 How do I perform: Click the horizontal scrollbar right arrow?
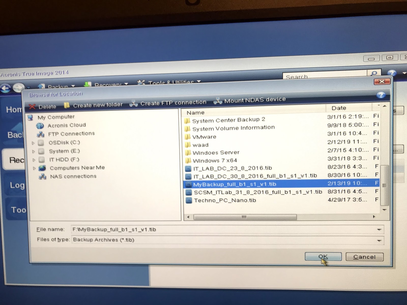(374, 217)
